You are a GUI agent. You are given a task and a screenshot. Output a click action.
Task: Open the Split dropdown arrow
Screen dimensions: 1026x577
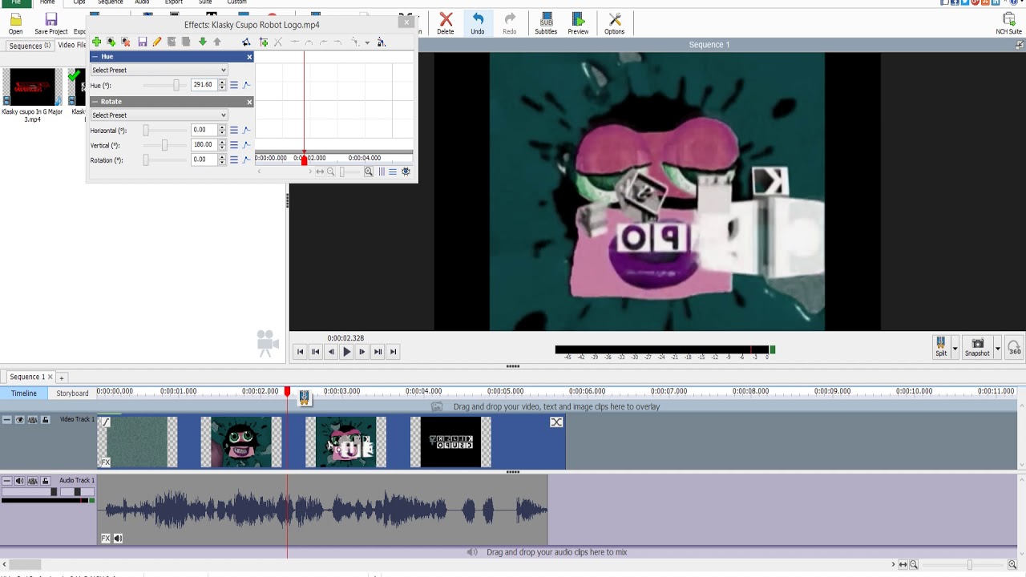tap(955, 349)
